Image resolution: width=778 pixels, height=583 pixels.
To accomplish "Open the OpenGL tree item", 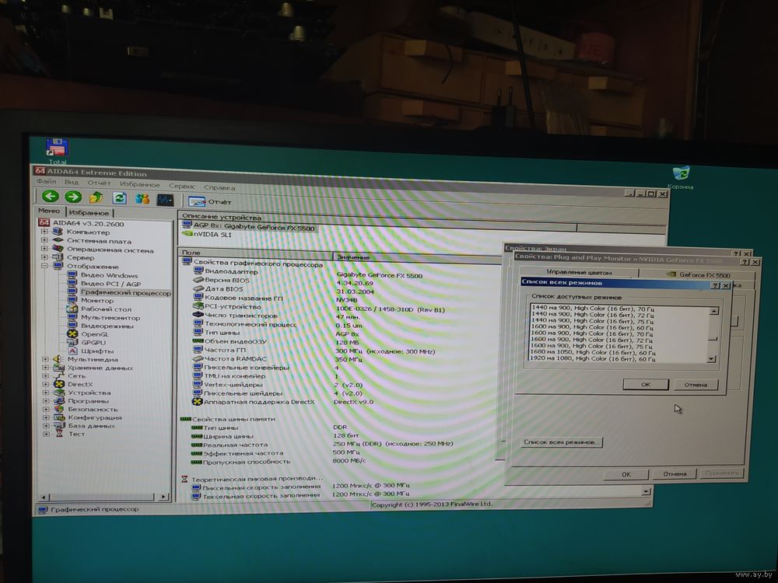I will [94, 334].
